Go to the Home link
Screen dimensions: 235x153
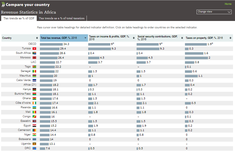tap(228, 4)
